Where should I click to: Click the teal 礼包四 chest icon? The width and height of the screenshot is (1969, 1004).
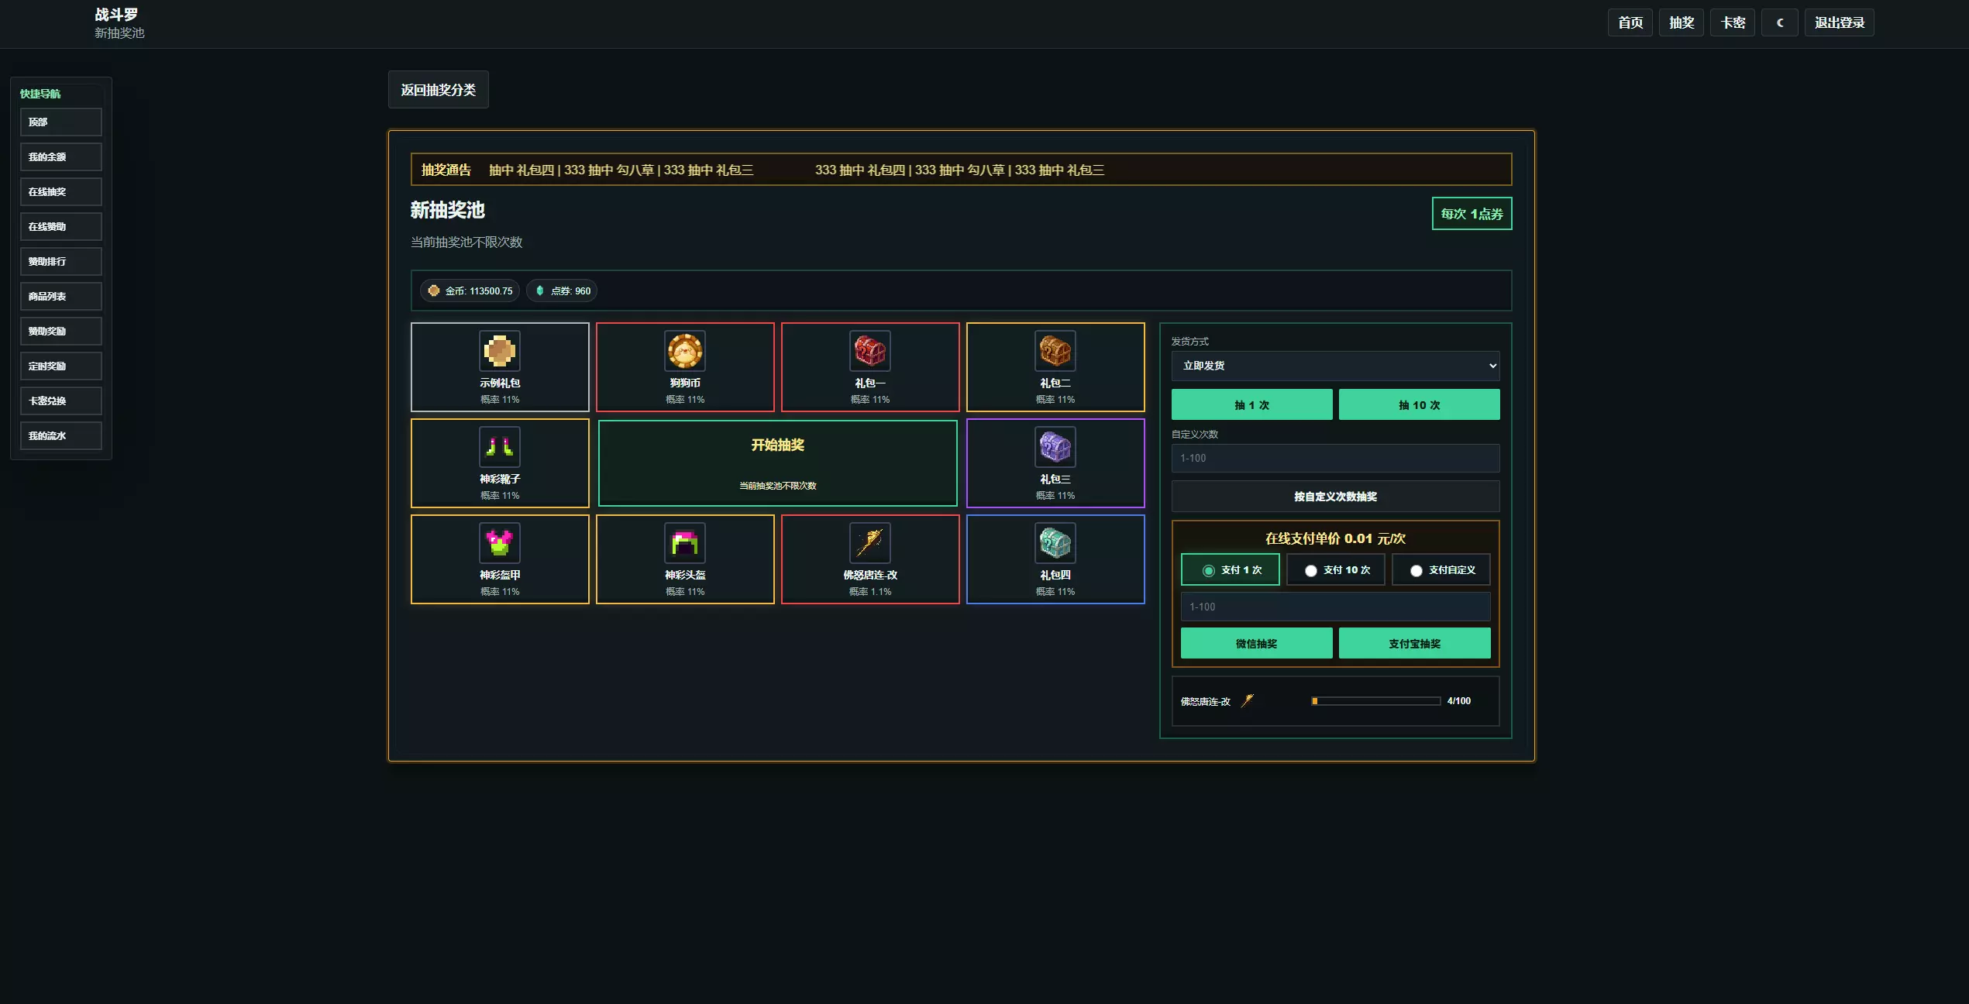coord(1055,543)
